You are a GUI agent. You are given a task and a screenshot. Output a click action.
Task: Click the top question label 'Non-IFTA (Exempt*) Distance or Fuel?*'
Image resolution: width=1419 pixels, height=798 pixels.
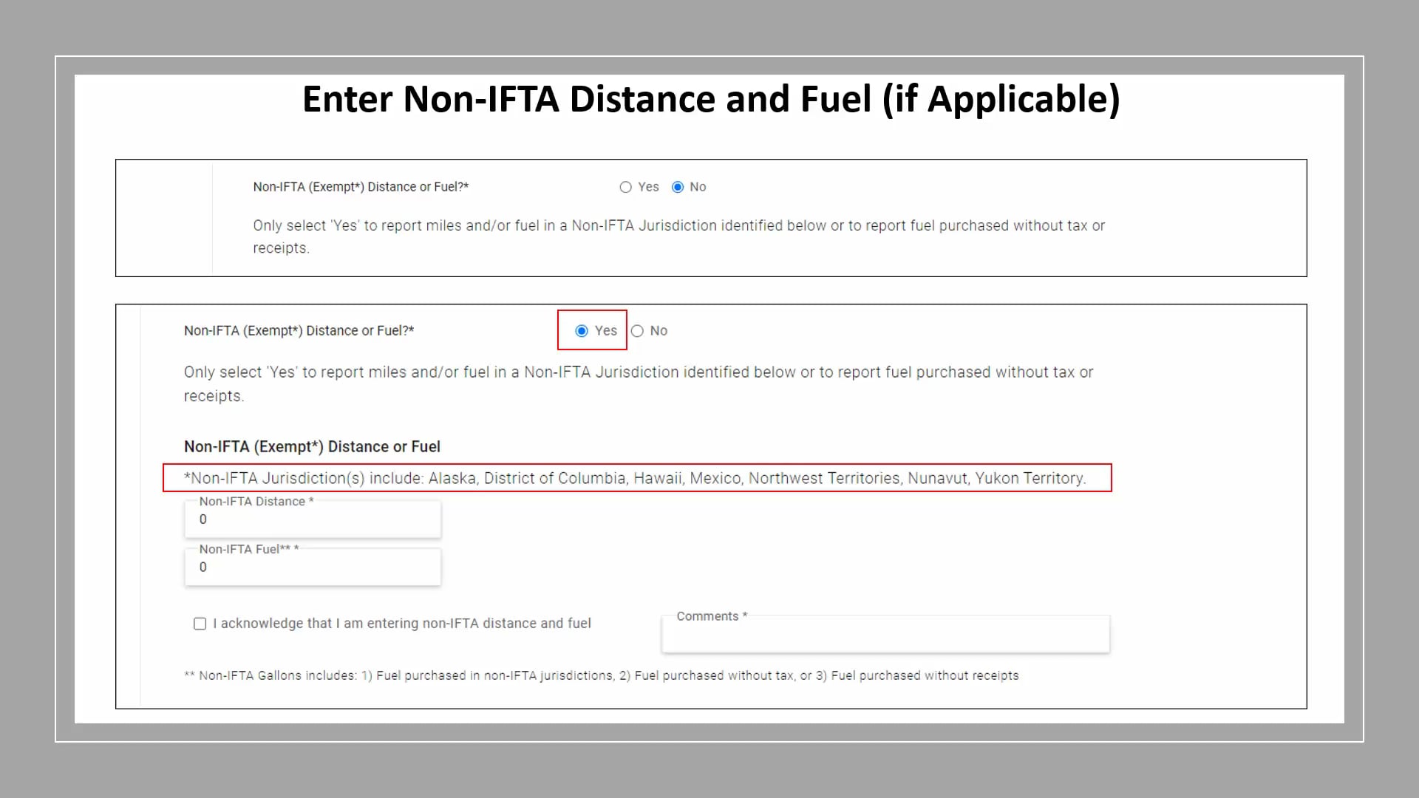point(361,187)
